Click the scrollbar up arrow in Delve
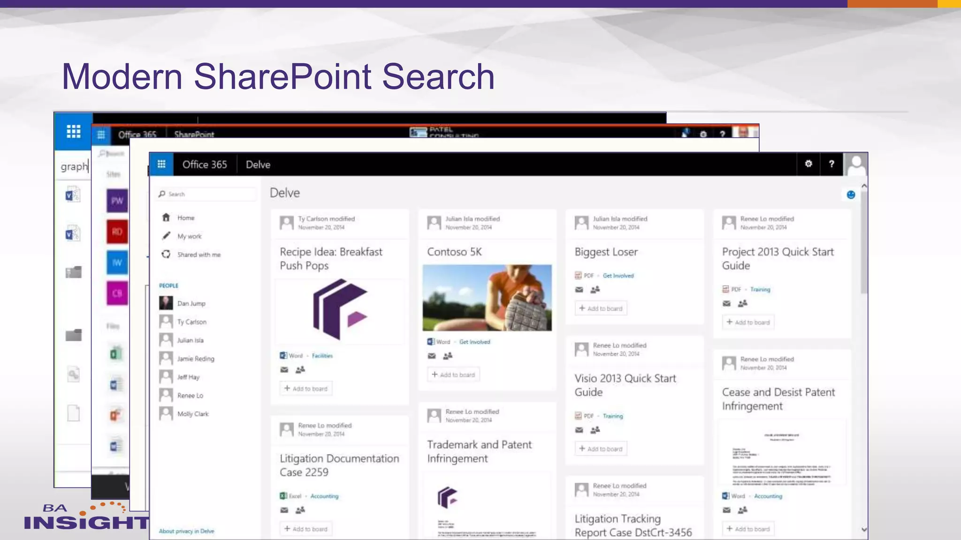The height and width of the screenshot is (540, 961). click(x=864, y=186)
